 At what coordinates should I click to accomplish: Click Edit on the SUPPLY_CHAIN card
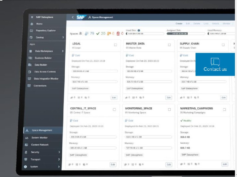coord(223,98)
